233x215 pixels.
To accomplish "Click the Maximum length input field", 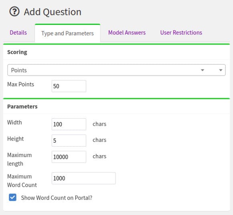I will click(69, 157).
